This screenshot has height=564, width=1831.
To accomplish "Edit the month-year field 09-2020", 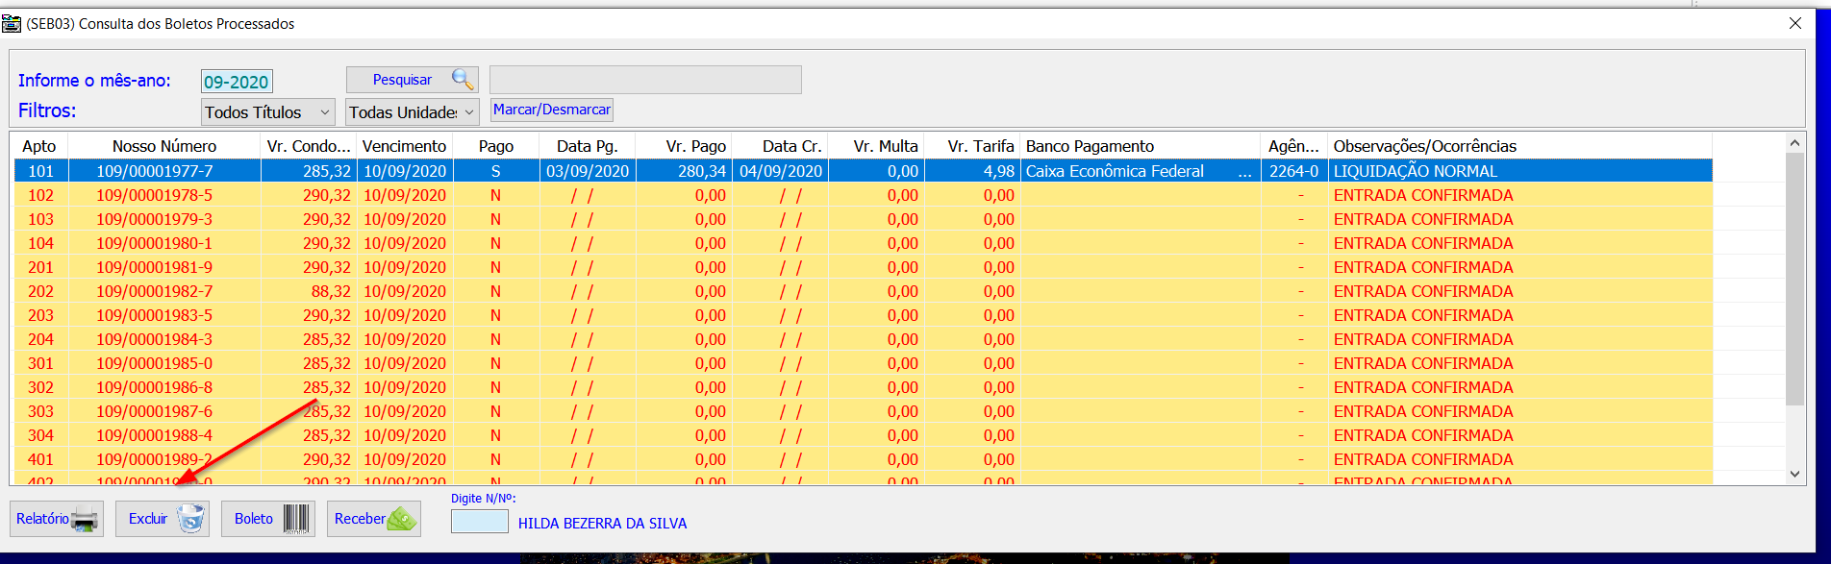I will point(237,82).
